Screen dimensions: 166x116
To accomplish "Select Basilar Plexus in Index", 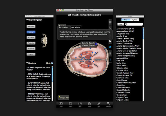I will [x=122, y=65].
